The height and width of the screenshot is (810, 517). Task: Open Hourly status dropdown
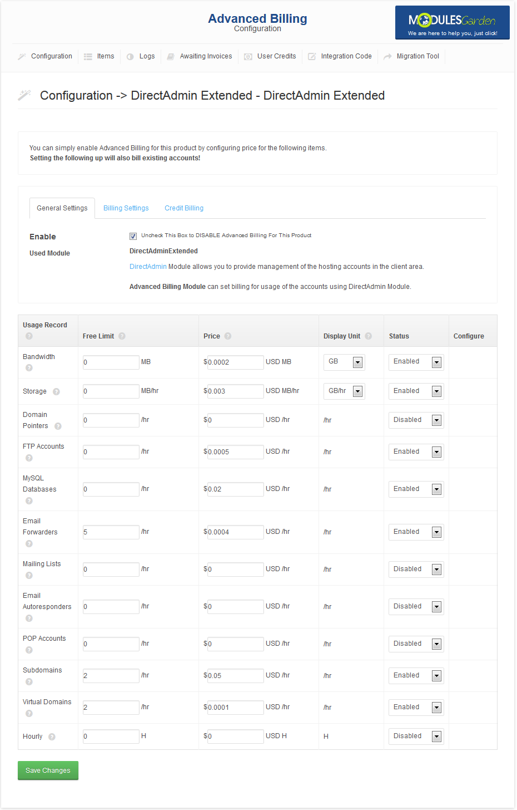tap(416, 737)
